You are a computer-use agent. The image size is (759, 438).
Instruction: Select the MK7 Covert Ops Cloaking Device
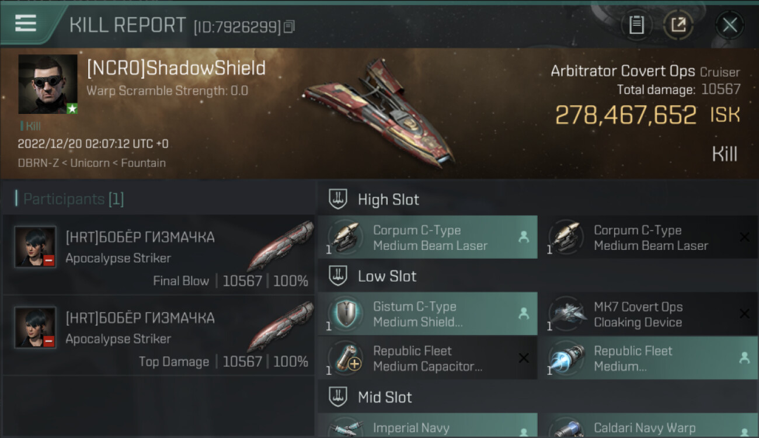tap(647, 314)
